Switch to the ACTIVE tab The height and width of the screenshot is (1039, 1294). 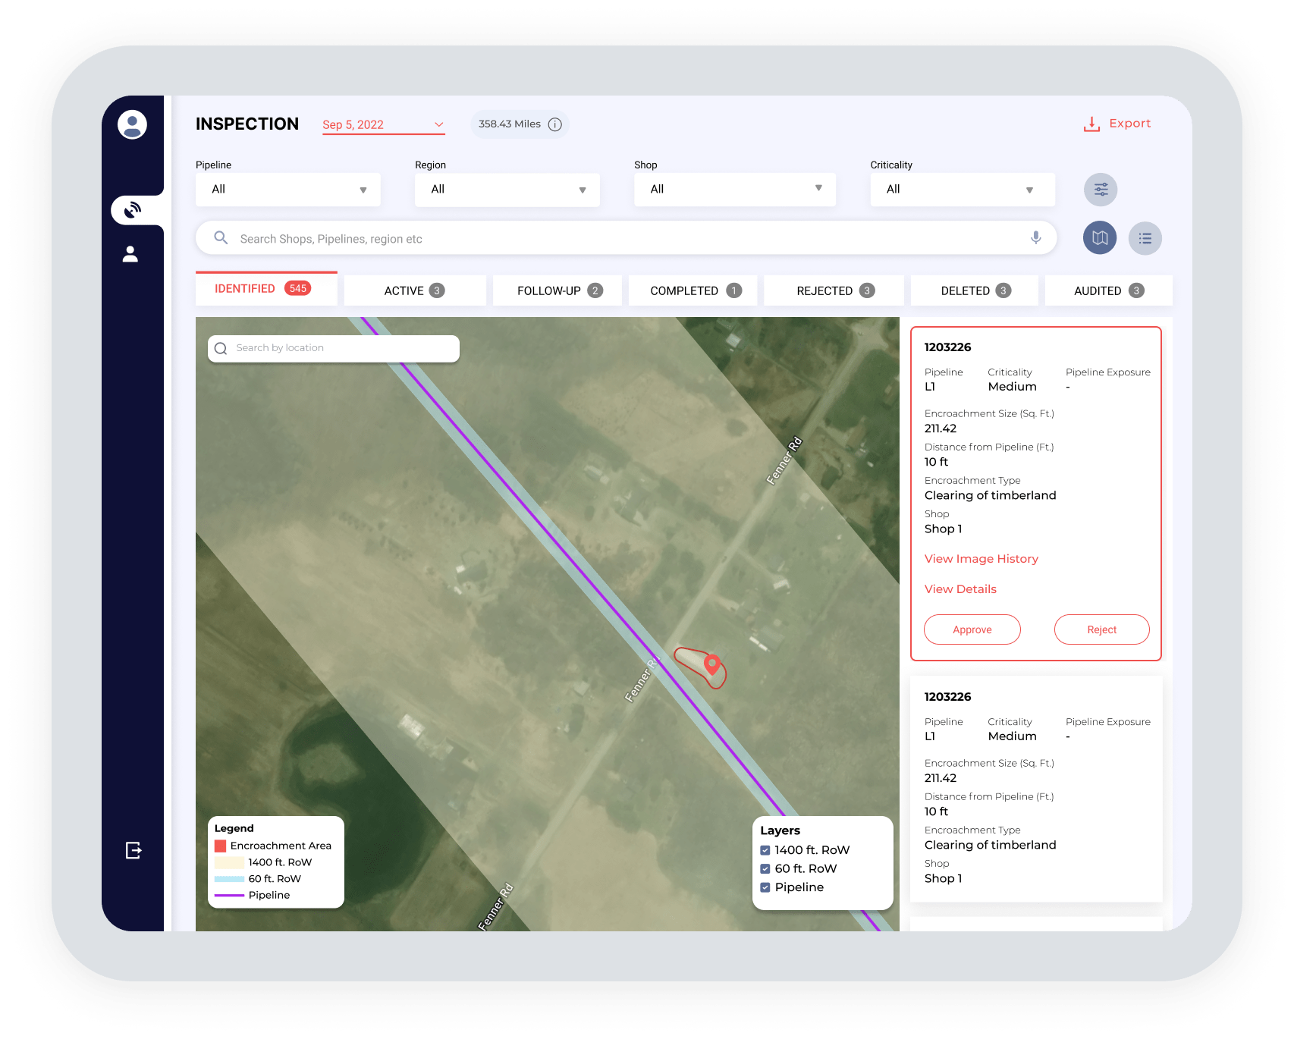414,290
